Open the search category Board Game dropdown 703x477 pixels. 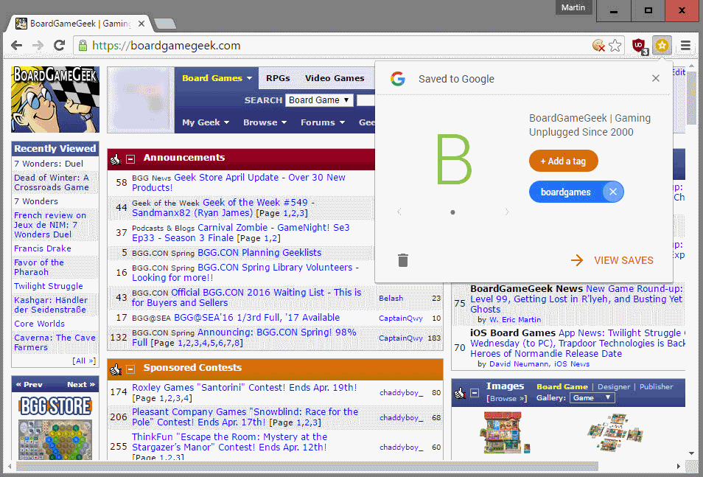pos(319,100)
